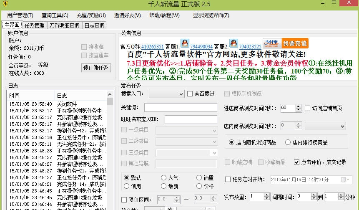Screen dimensions: 359x210
Task: Open the 显示浏览界面(Z) menu
Action: click(211, 15)
